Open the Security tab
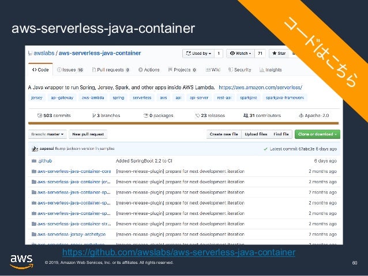This screenshot has width=368, height=276. 239,70
